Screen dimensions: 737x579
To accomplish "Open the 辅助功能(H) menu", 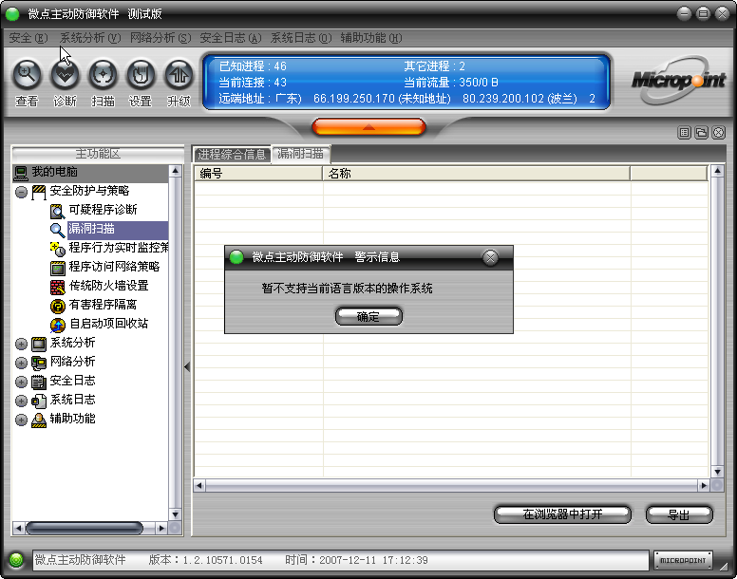I will point(370,38).
